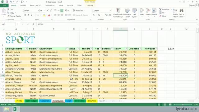199x112 pixels.
Task: Switch to the PAGE LAYOUT ribbon tab
Action: point(36,6)
